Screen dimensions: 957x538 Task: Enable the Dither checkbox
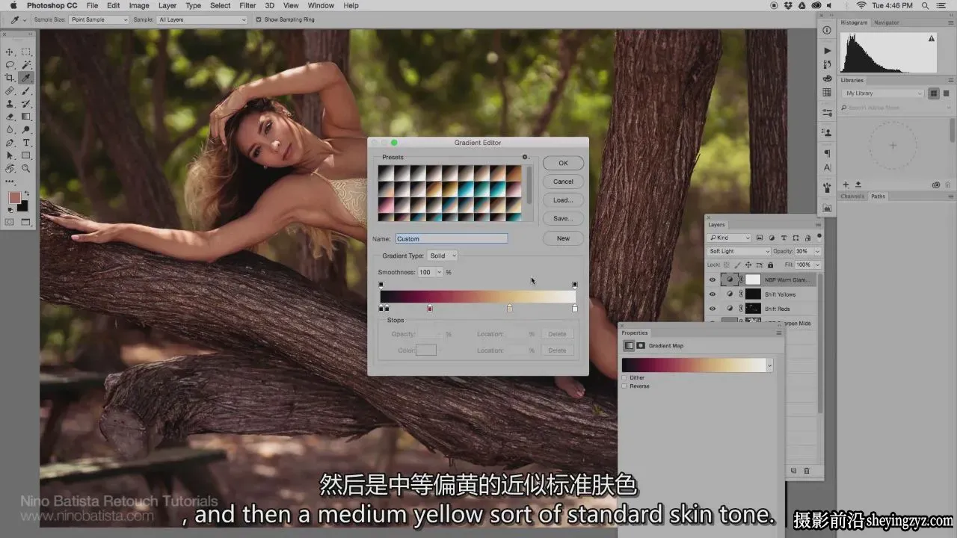click(x=624, y=378)
